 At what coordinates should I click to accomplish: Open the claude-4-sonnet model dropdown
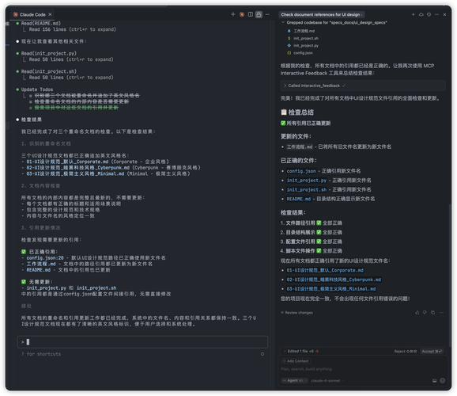pyautogui.click(x=327, y=380)
